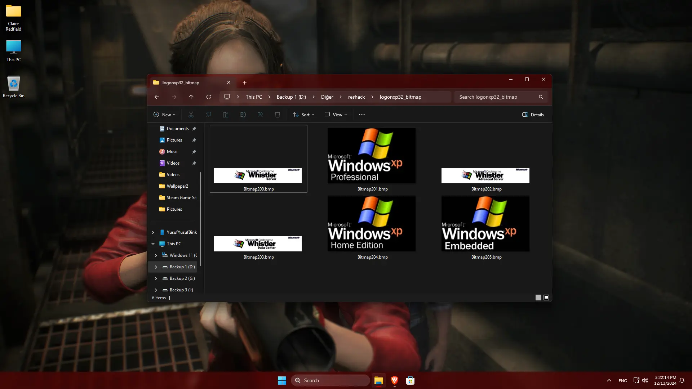This screenshot has height=389, width=692.
Task: Select This PC desktop icon
Action: (x=14, y=51)
